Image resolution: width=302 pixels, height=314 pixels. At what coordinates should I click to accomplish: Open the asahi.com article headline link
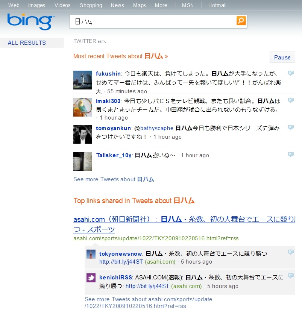click(x=184, y=224)
